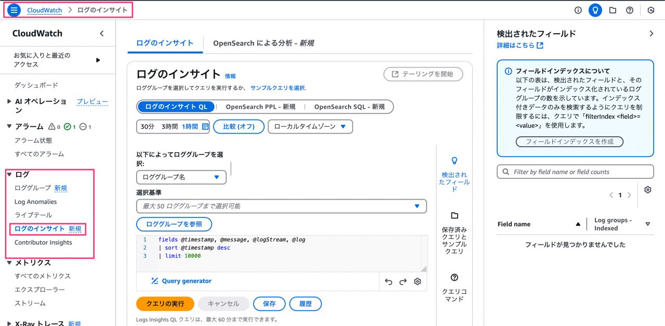The image size is (665, 326).
Task: Open the ロググループ名 selection dropdown
Action: pyautogui.click(x=181, y=177)
